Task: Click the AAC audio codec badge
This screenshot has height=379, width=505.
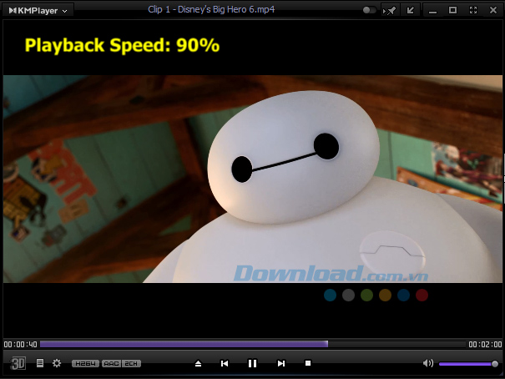Action: [112, 363]
